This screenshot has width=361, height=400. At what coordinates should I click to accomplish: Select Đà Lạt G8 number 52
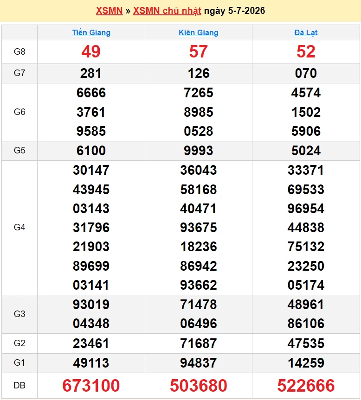click(306, 51)
